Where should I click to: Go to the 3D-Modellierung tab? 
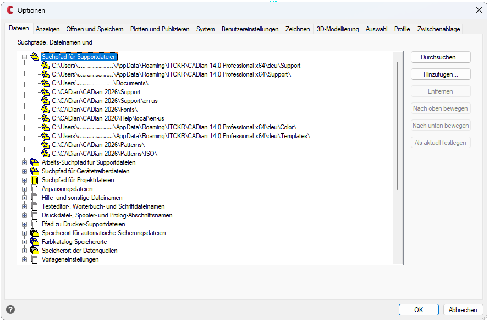337,29
